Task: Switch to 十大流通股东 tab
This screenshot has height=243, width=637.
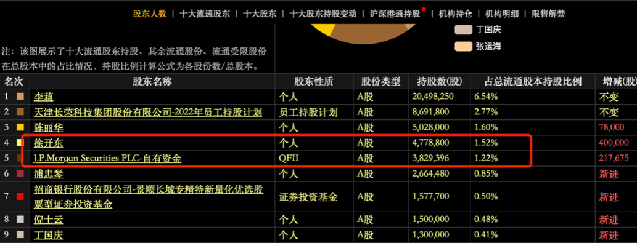Action: coord(205,14)
